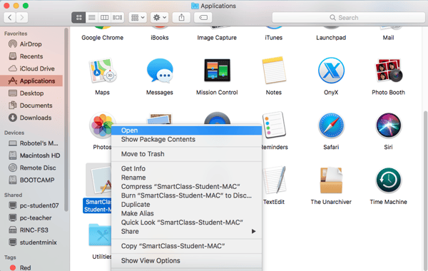Screen dimensions: 428x271
Task: Choose Show View Options
Action: pos(186,260)
